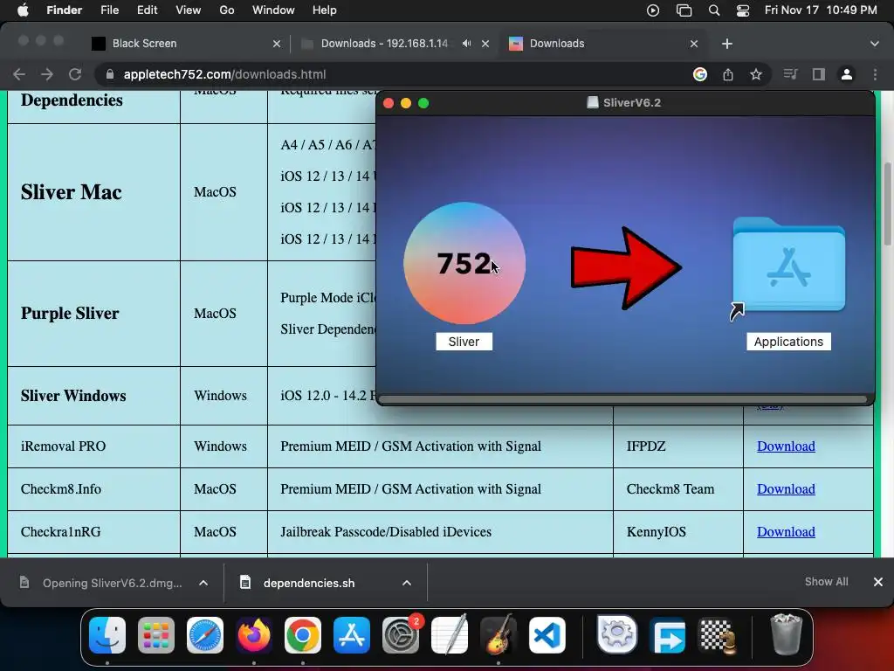Click the Purple Sliver table cell

click(x=94, y=314)
